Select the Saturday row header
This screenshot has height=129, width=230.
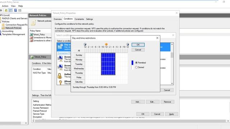click(79, 82)
